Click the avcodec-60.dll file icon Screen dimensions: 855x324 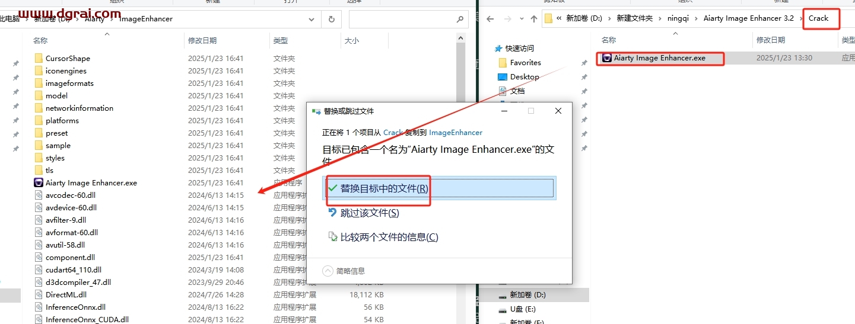[x=39, y=195]
